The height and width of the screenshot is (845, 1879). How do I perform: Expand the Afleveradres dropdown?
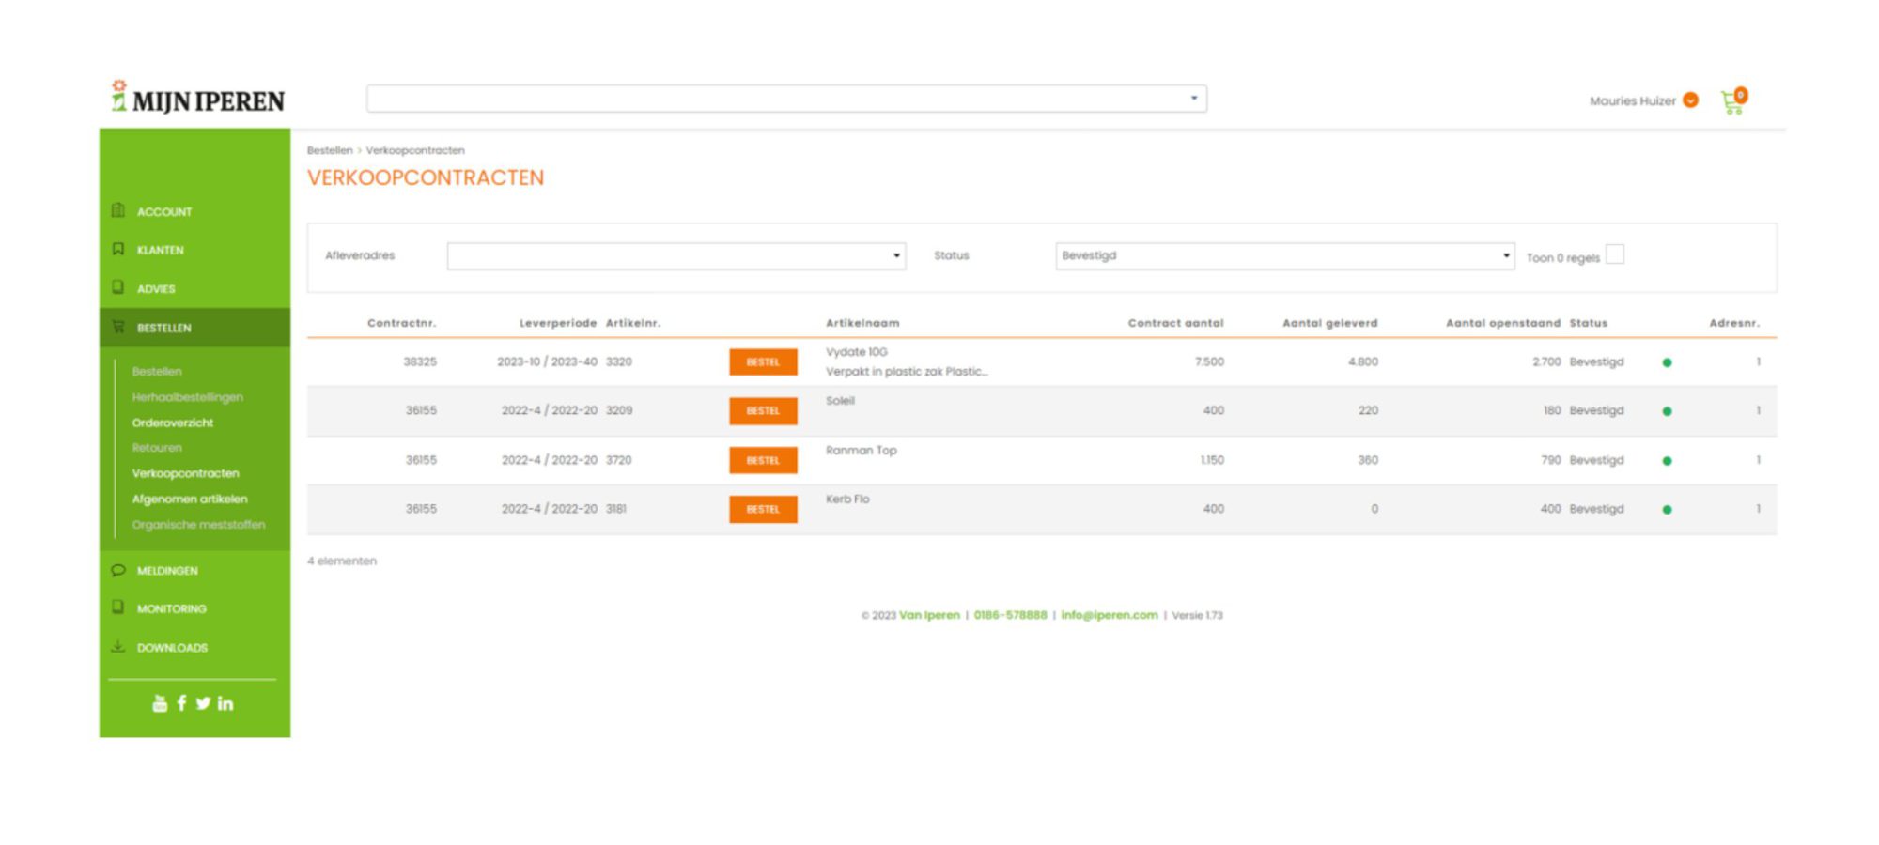(x=676, y=255)
